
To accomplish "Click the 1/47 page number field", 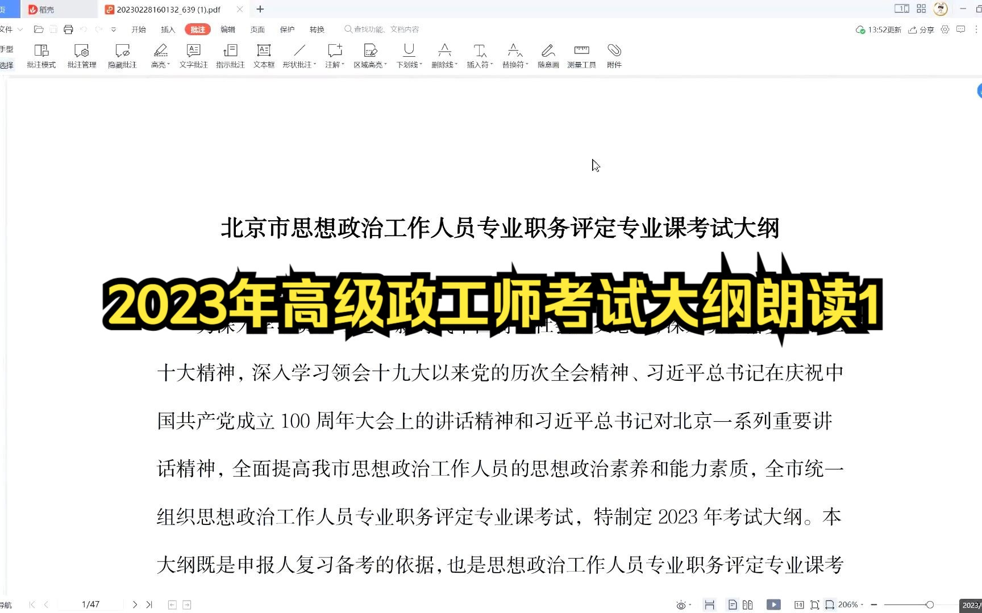I will point(90,604).
